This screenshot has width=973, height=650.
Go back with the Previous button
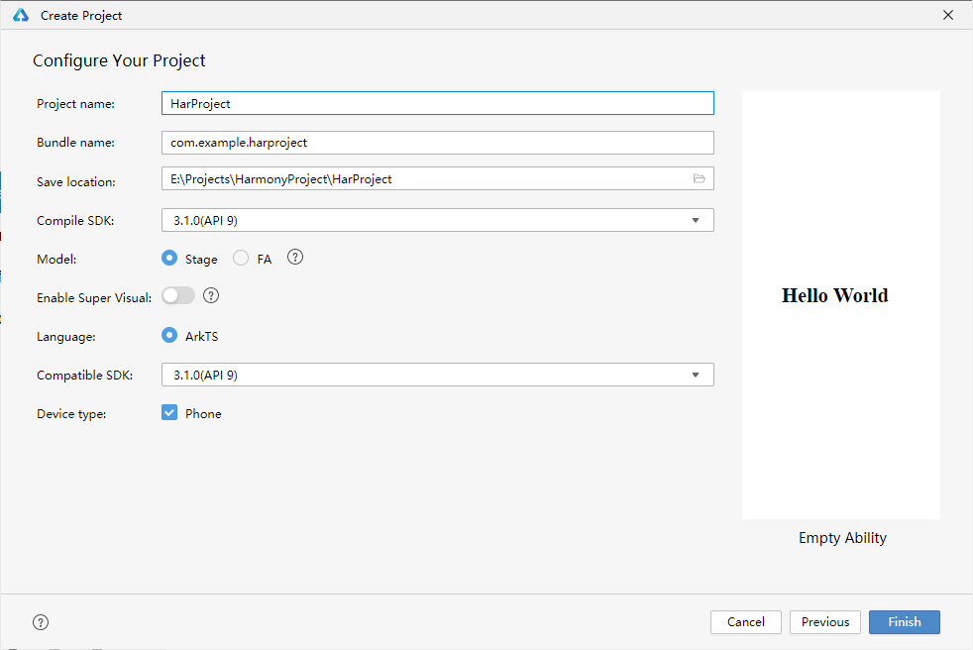point(824,622)
